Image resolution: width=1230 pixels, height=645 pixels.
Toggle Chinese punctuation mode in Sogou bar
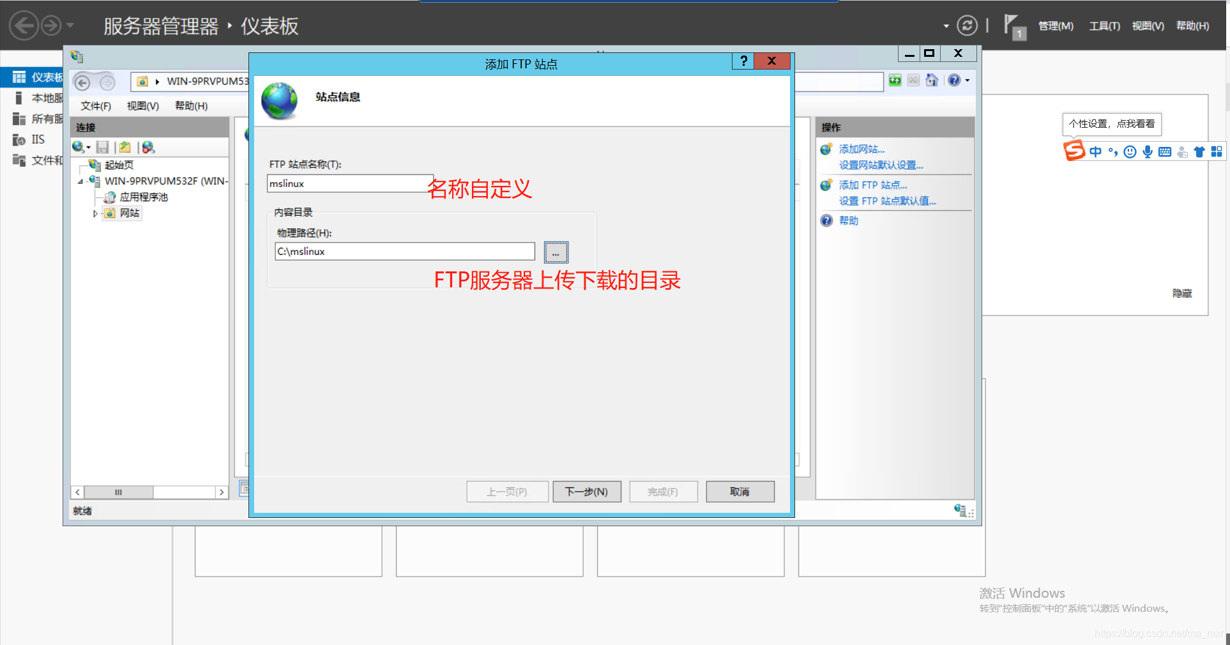[x=1113, y=152]
